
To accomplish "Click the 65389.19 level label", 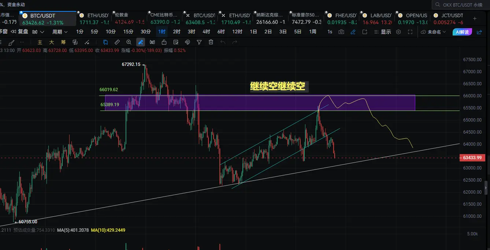I will [110, 104].
